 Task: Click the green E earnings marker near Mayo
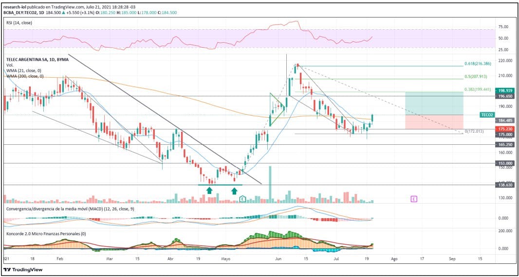[242, 199]
